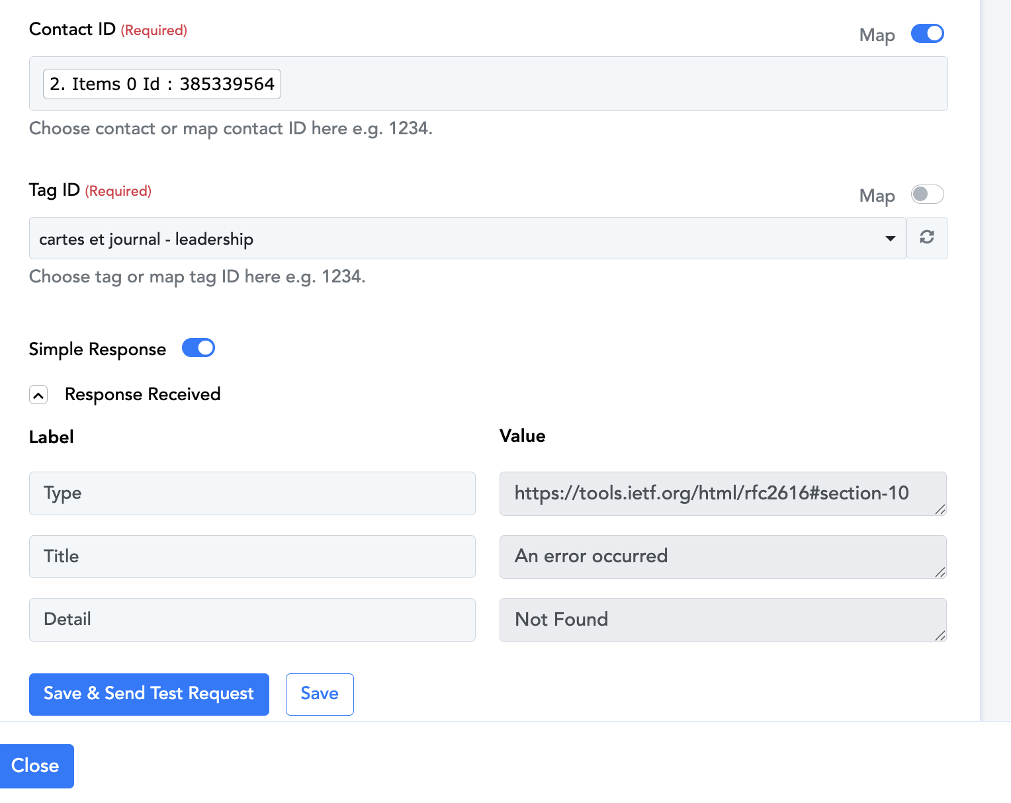Click the Title label field
This screenshot has width=1011, height=803.
click(252, 556)
